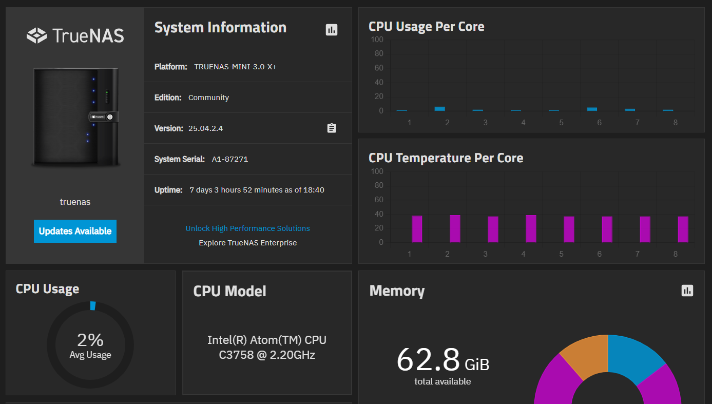Copy version using the clipboard icon
The height and width of the screenshot is (404, 712).
pyautogui.click(x=332, y=128)
